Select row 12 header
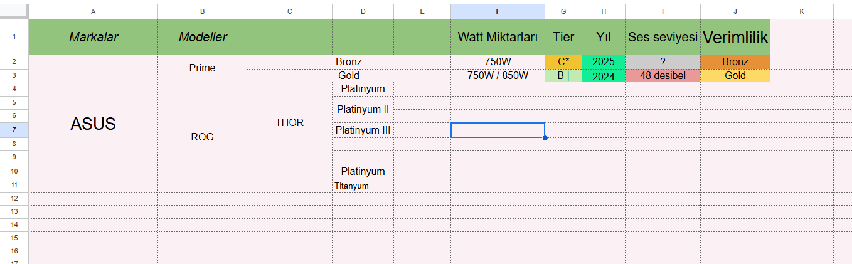The width and height of the screenshot is (852, 264). [14, 198]
